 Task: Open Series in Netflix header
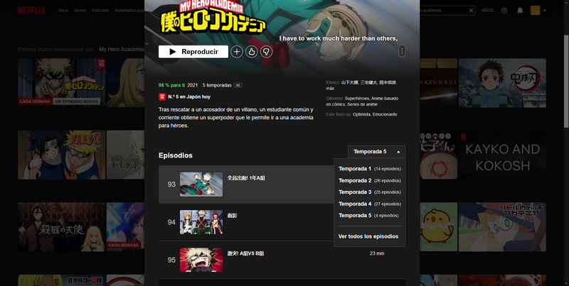click(x=80, y=11)
